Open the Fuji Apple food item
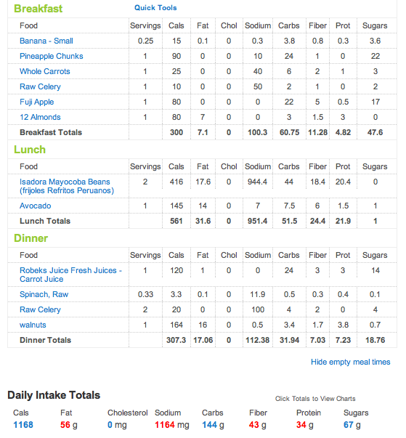The width and height of the screenshot is (406, 438). (x=36, y=102)
